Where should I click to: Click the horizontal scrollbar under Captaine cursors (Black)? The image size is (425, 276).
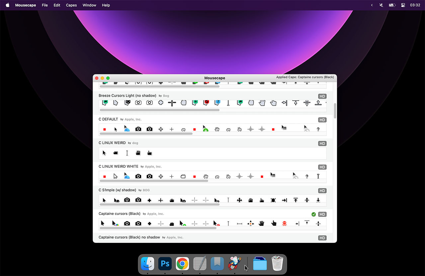tap(158, 228)
